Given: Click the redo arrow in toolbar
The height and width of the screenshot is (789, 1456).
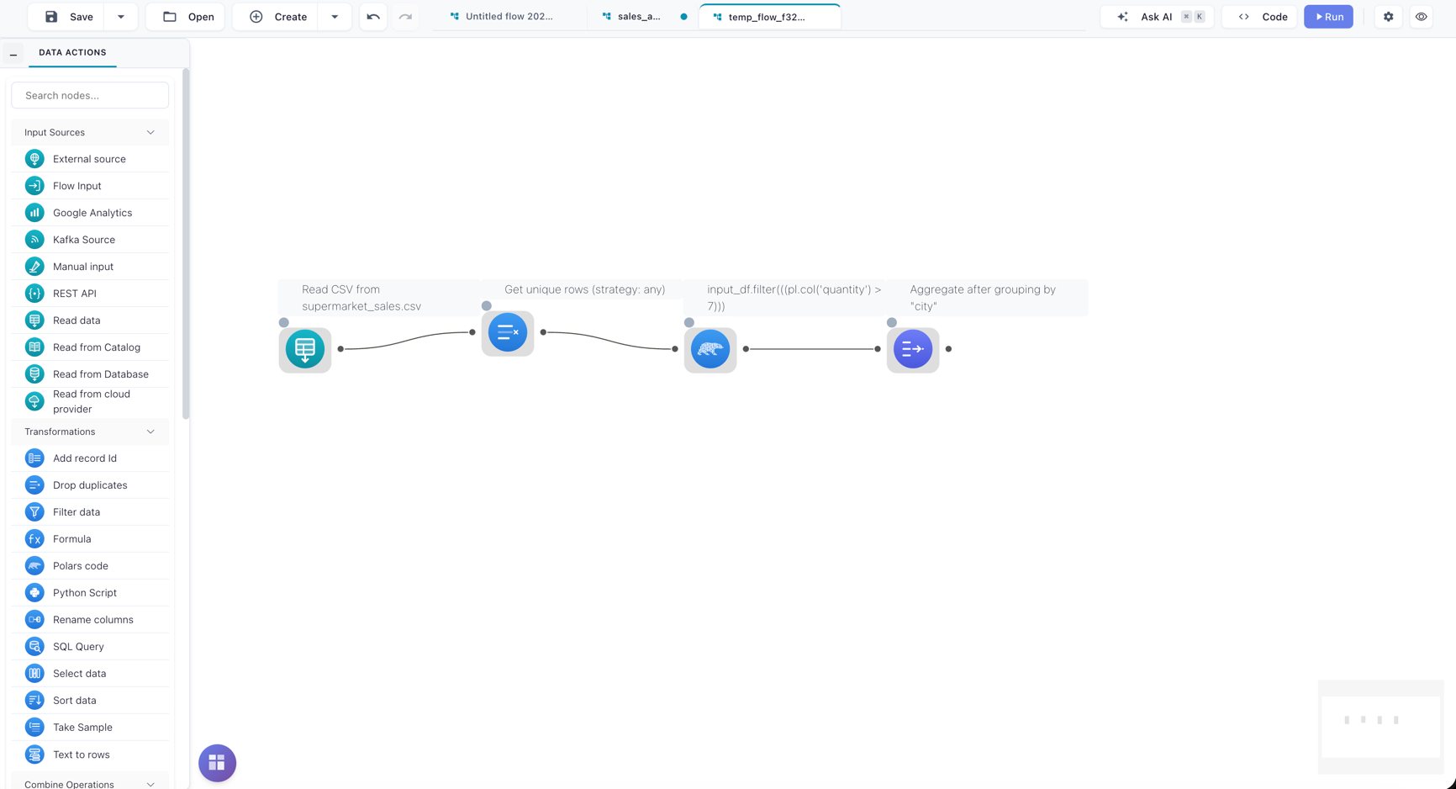Looking at the screenshot, I should [x=405, y=17].
